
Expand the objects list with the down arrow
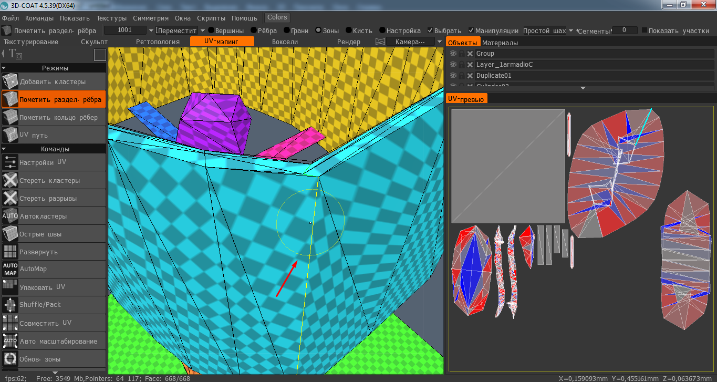(583, 88)
